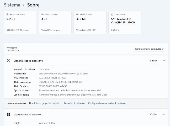Open the 4 GB video card tile
Image resolution: width=170 pixels, height=126 pixels.
point(55,22)
